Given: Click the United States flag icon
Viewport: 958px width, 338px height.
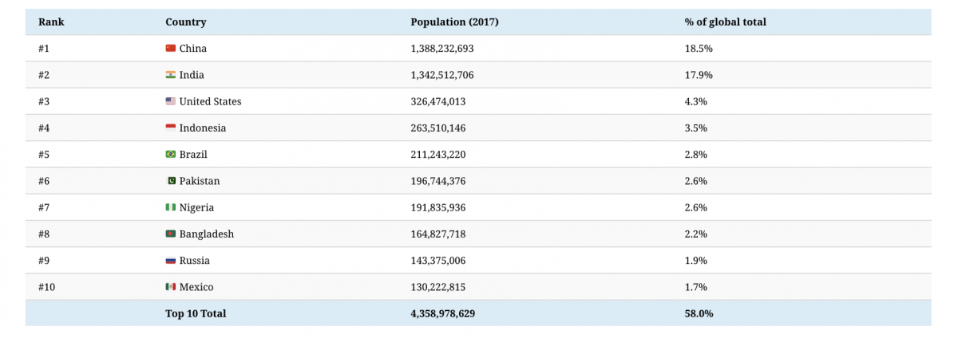Looking at the screenshot, I should [170, 101].
